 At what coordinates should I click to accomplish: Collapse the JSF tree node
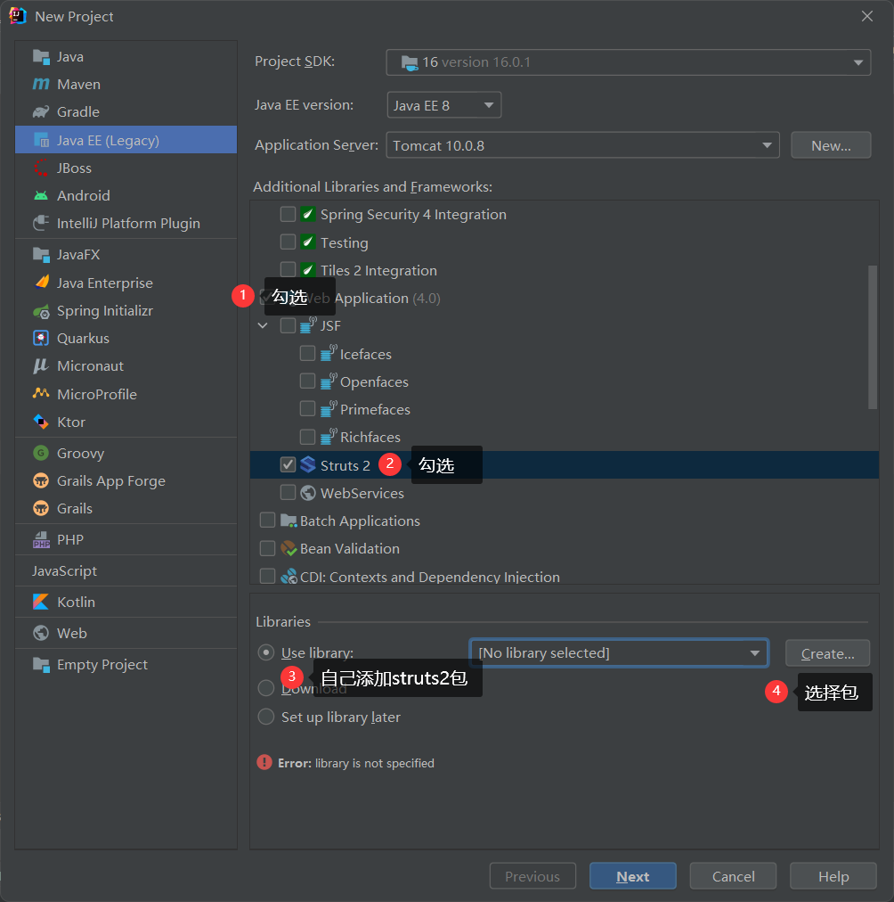[x=263, y=325]
